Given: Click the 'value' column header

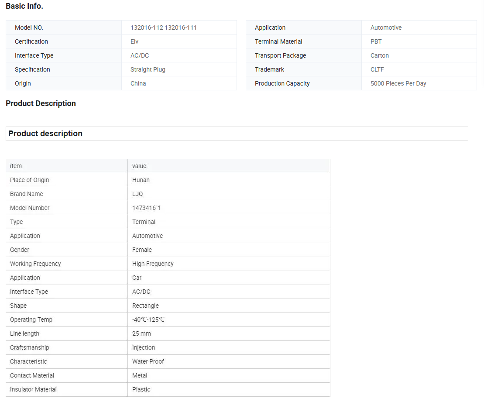Looking at the screenshot, I should 139,166.
